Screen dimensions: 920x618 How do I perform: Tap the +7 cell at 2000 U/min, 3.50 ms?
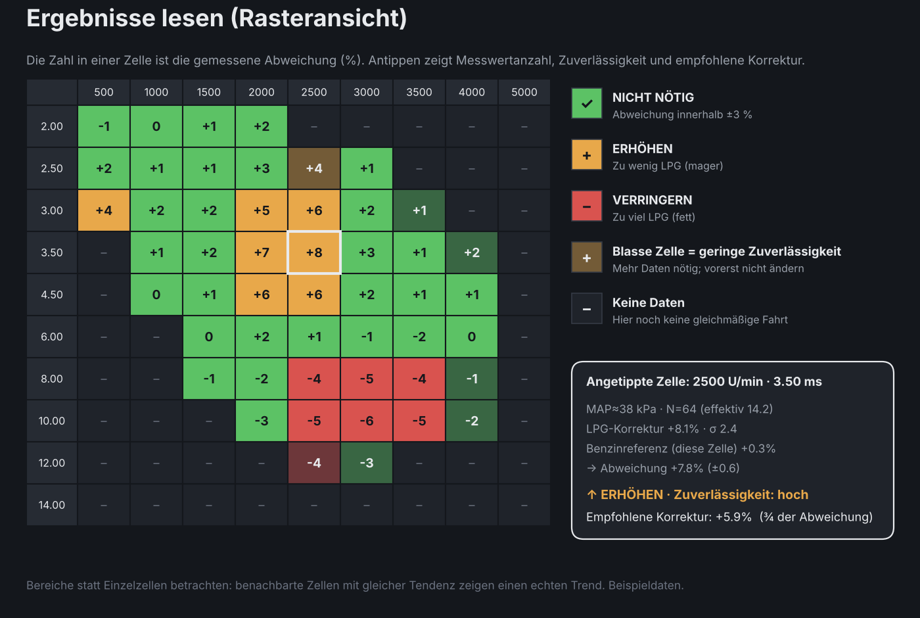[x=262, y=252]
